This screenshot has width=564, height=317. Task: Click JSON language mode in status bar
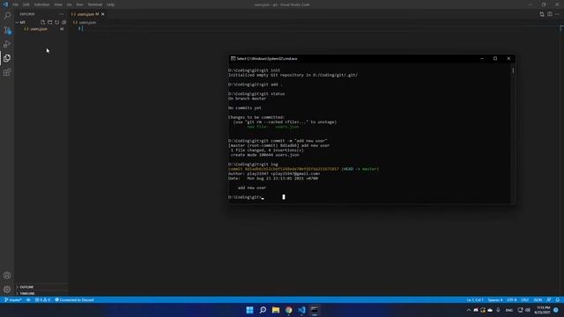538,299
